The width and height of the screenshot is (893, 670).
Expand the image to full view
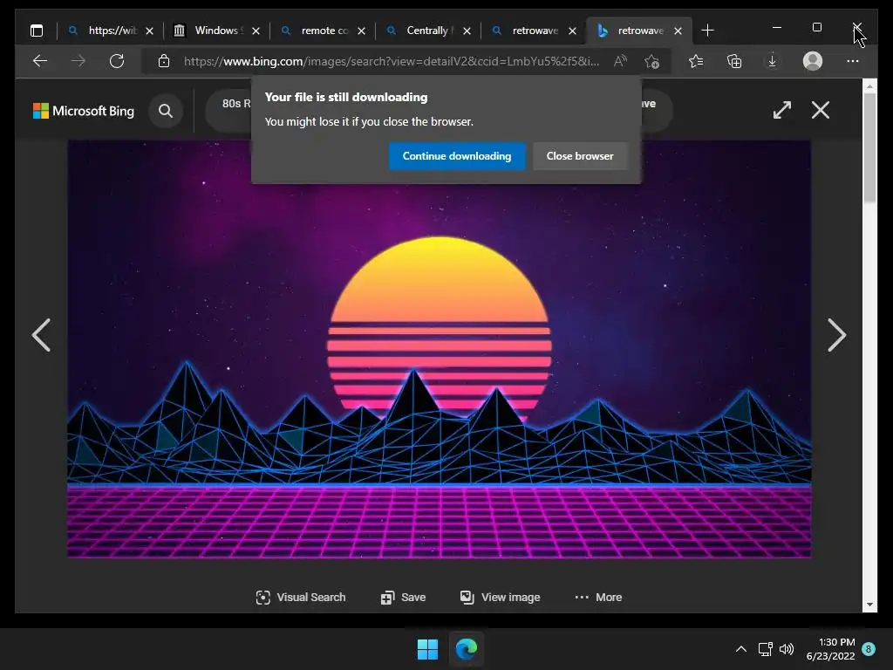pyautogui.click(x=782, y=110)
